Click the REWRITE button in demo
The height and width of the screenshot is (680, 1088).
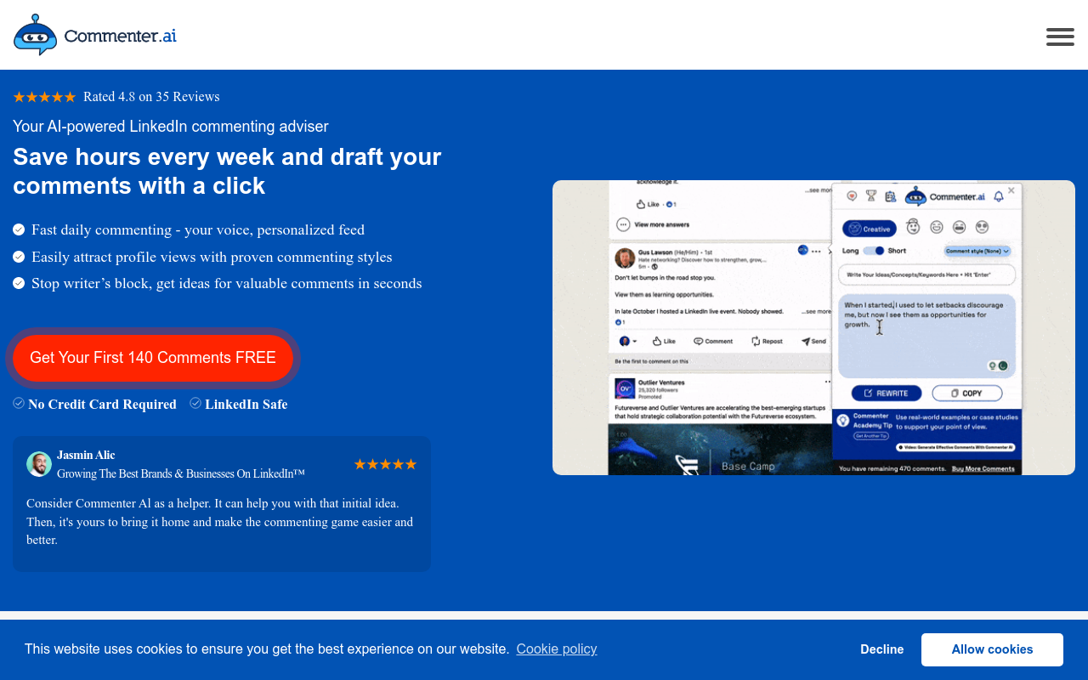tap(887, 394)
